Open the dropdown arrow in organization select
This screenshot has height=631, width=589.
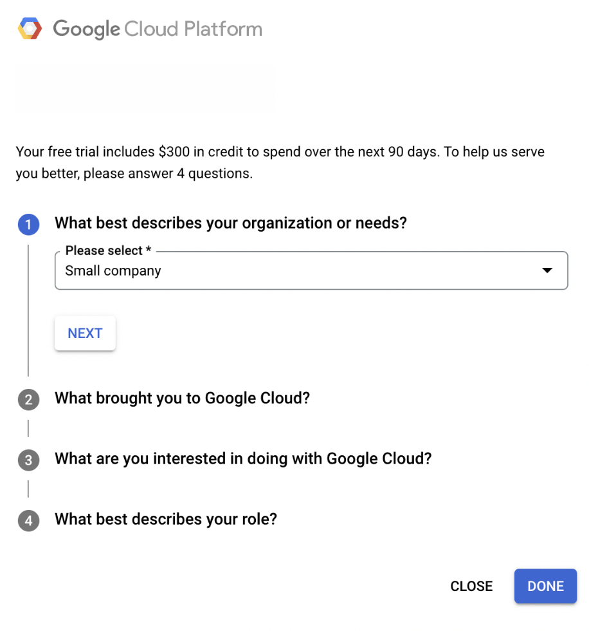pos(547,270)
